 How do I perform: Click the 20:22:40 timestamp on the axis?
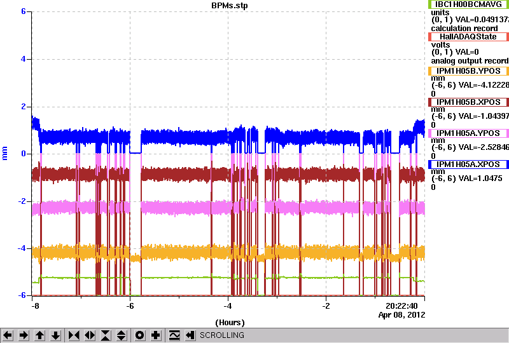[x=401, y=306]
